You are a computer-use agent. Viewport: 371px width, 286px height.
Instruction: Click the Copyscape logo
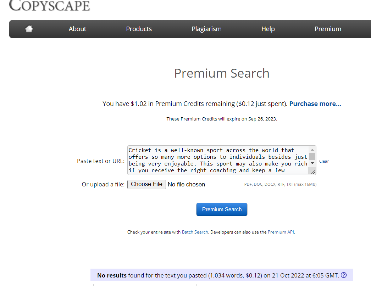[49, 6]
